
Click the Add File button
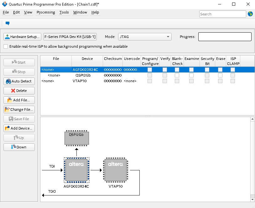(19, 100)
